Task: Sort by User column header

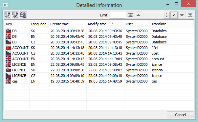Action: [137, 24]
